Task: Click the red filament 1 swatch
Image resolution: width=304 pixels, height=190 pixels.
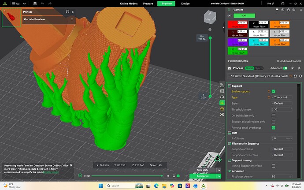Action: (x=237, y=25)
